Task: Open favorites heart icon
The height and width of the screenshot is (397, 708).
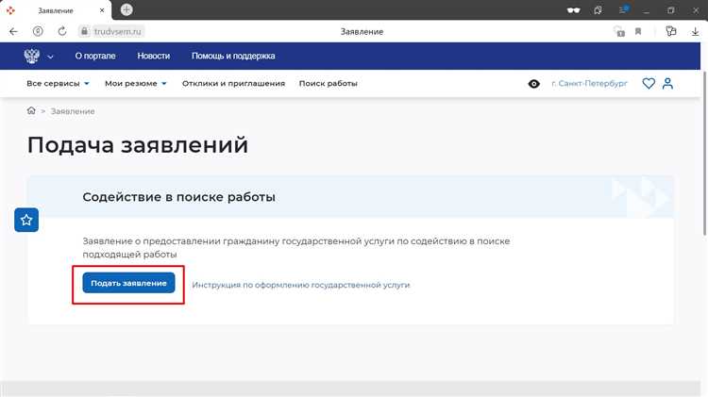Action: coord(649,84)
